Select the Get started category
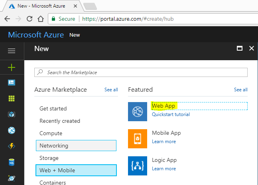The image size is (258, 185). click(x=53, y=108)
